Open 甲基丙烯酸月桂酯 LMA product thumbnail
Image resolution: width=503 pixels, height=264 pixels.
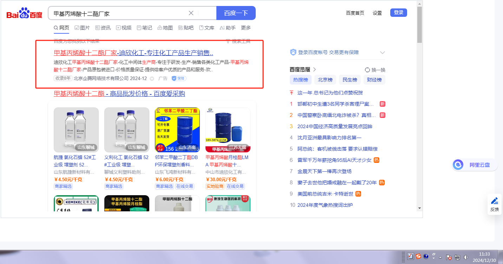[228, 130]
